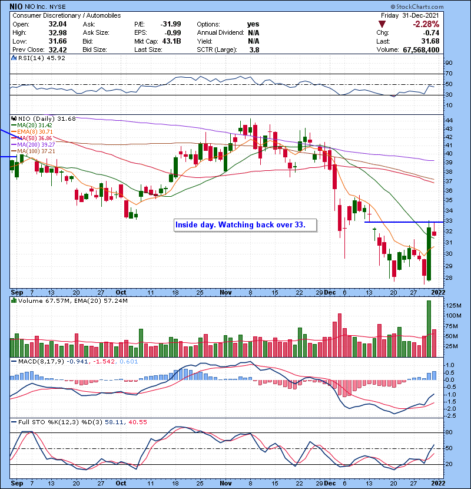Click the 33 price level on right axis
Viewport: 471px width, 489px height.
click(x=449, y=221)
